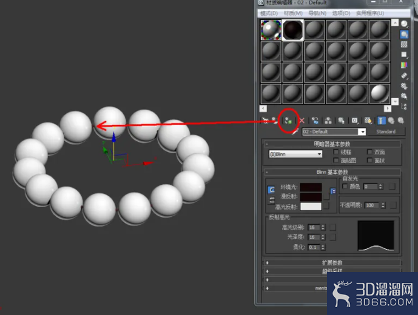Click Put Material to Scene icon
Viewport: 418px width, 315px height.
pyautogui.click(x=274, y=121)
